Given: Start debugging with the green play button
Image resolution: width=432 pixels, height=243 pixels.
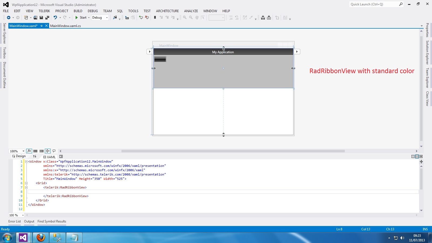Looking at the screenshot, I should click(x=77, y=18).
